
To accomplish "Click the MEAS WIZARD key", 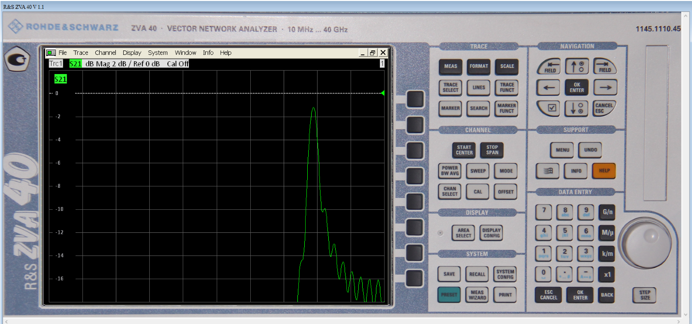I will coord(477,295).
